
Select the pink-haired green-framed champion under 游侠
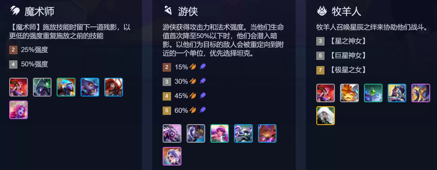coord(220,133)
